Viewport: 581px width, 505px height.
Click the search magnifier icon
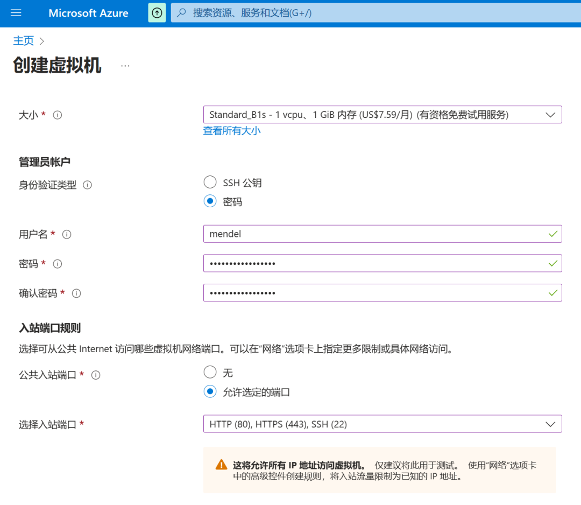182,13
